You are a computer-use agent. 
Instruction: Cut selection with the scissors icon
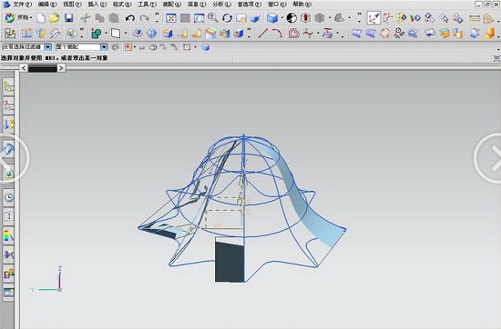coord(85,18)
